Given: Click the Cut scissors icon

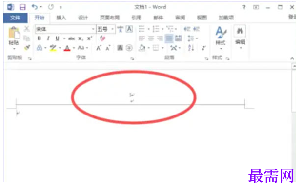Looking at the screenshot, I should [27, 29].
